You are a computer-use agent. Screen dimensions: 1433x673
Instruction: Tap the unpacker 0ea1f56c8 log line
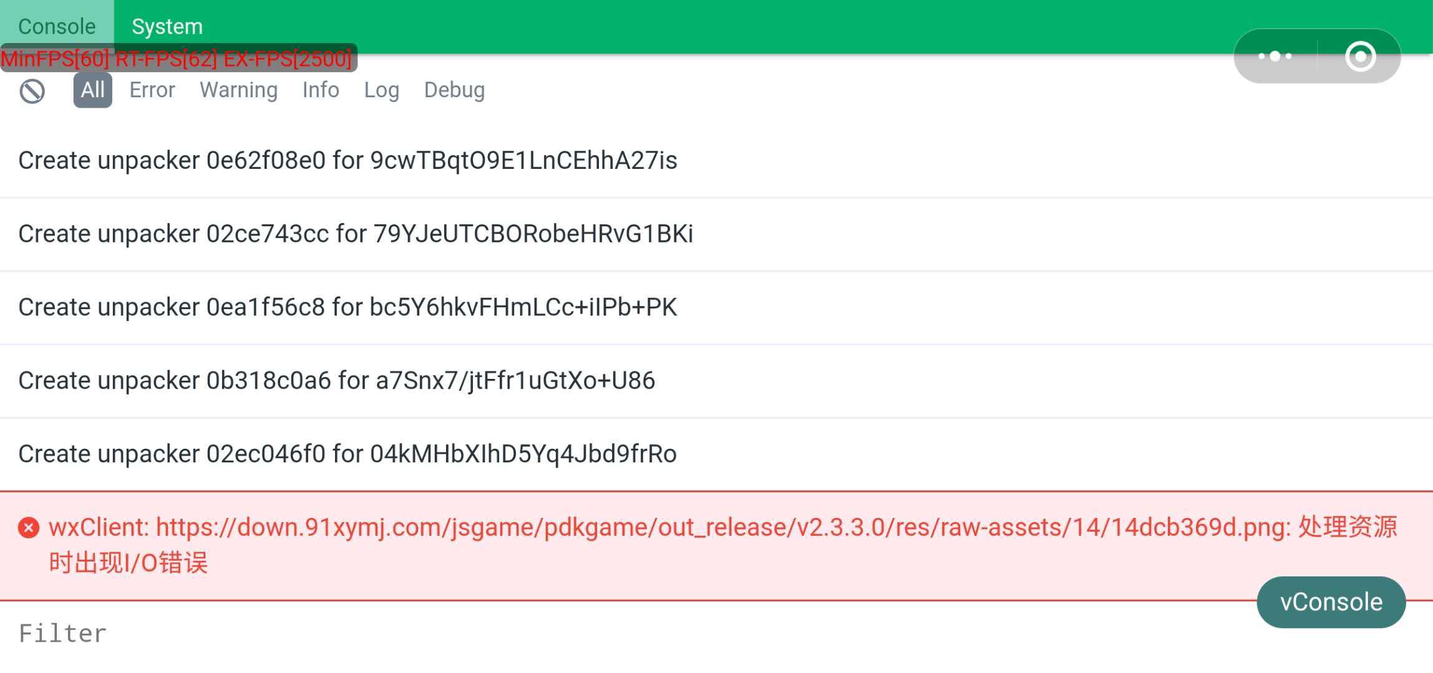(347, 308)
